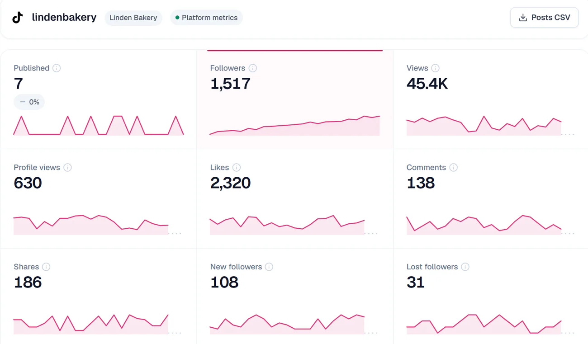Click the TikTok logo icon
The width and height of the screenshot is (588, 344).
(x=18, y=18)
